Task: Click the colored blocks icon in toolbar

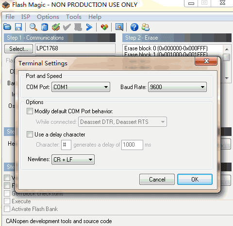Action: pos(104,27)
